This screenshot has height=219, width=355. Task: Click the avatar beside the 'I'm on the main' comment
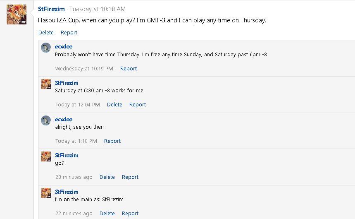tap(46, 193)
